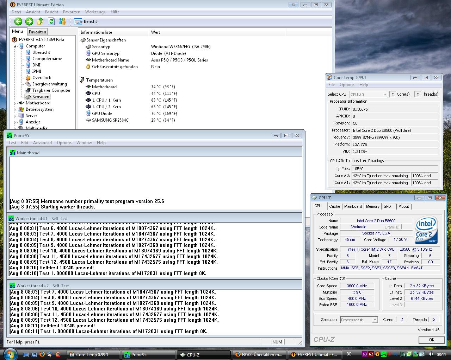Select the Sensortyp row in EVEREST
Viewport: 451px width, 360px height.
(204, 47)
